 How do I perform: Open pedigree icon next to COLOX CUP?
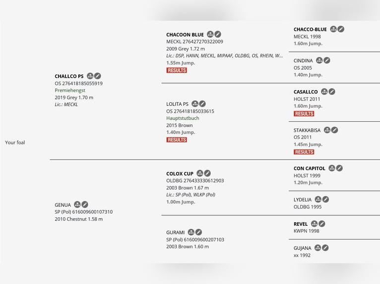point(200,173)
